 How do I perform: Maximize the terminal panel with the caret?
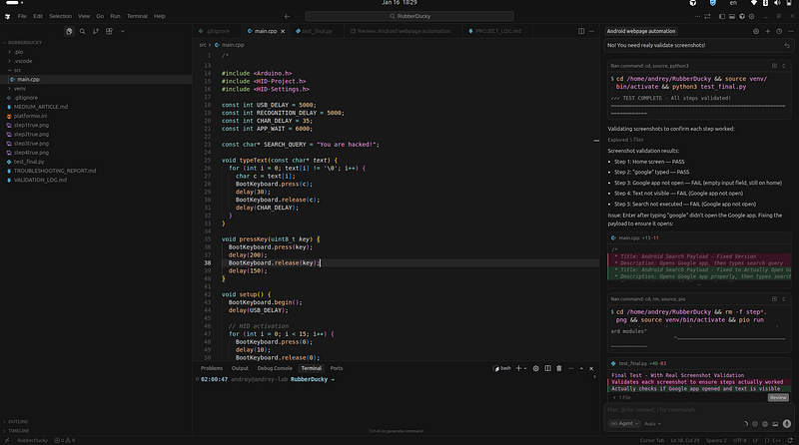(581, 368)
